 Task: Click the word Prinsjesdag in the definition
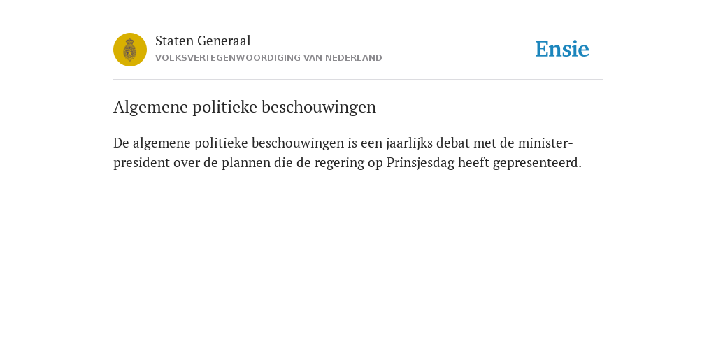click(420, 162)
